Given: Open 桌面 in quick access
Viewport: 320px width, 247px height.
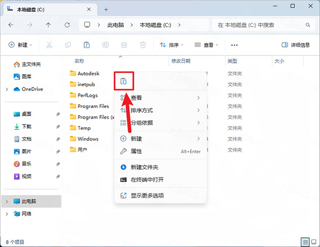Looking at the screenshot, I should [22, 114].
